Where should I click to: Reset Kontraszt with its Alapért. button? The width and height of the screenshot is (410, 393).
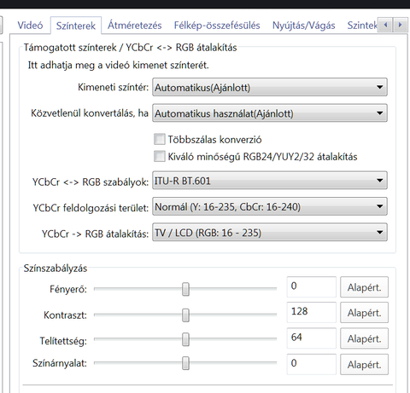(x=364, y=312)
